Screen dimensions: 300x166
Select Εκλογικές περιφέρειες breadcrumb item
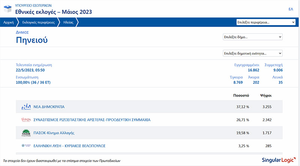pyautogui.click(x=36, y=22)
